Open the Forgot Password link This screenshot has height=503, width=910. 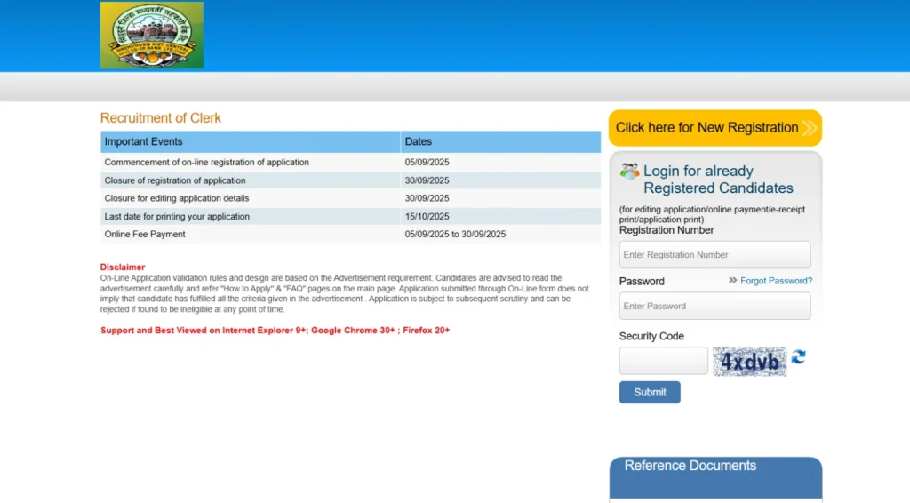click(776, 281)
